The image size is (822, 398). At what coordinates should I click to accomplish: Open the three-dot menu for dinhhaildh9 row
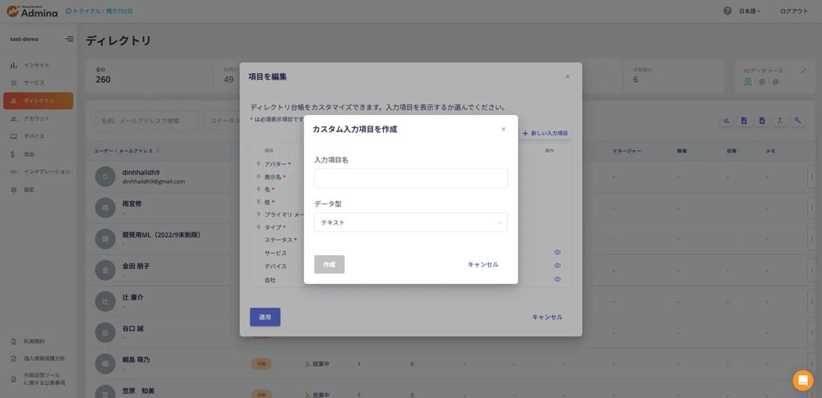click(x=811, y=177)
